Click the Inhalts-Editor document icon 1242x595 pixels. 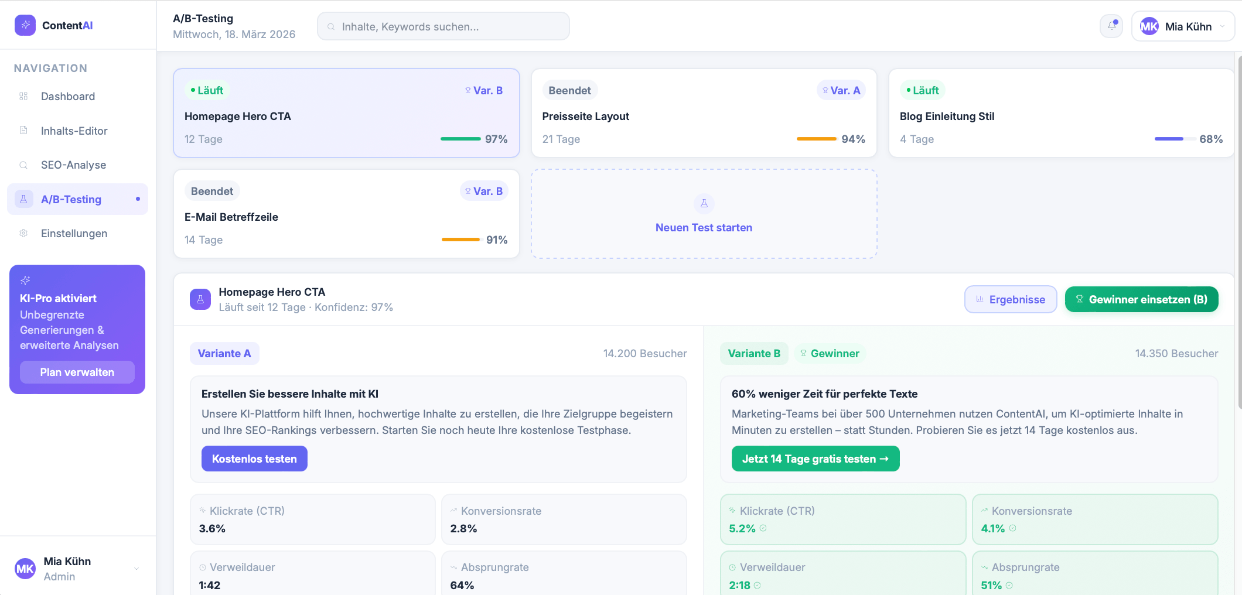[x=23, y=131]
